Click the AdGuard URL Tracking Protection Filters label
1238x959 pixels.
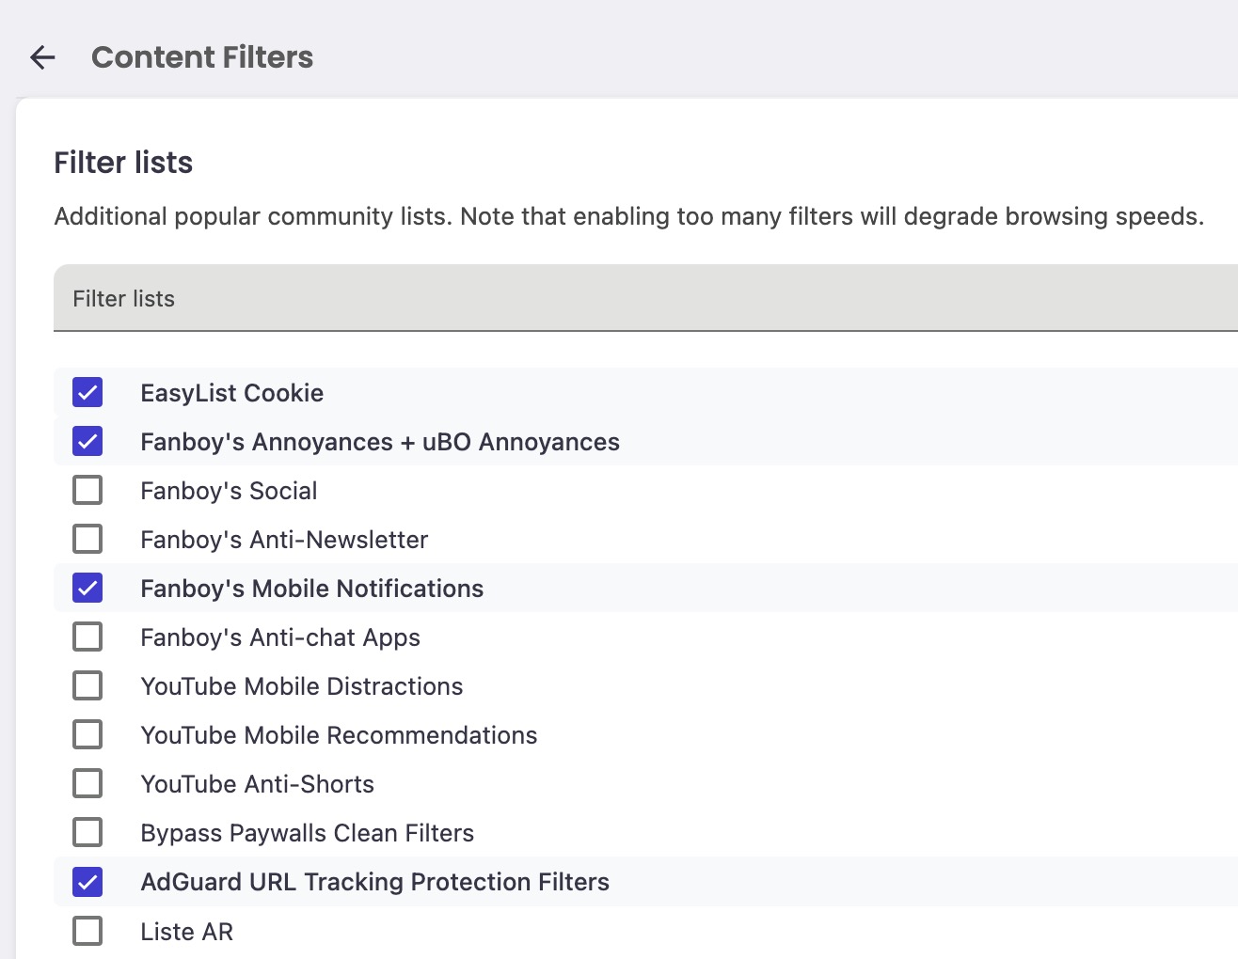(x=374, y=882)
